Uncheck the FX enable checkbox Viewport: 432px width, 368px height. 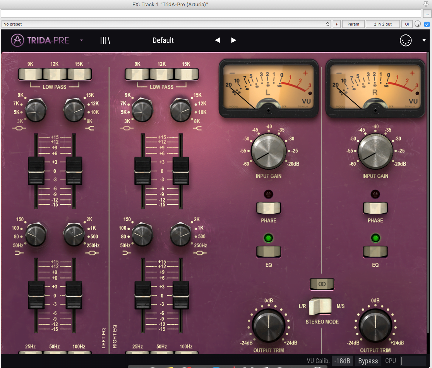pyautogui.click(x=427, y=24)
